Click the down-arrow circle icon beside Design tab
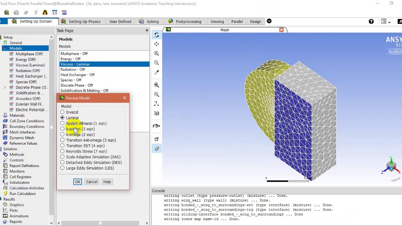This screenshot has height=226, width=402. pyautogui.click(x=269, y=21)
